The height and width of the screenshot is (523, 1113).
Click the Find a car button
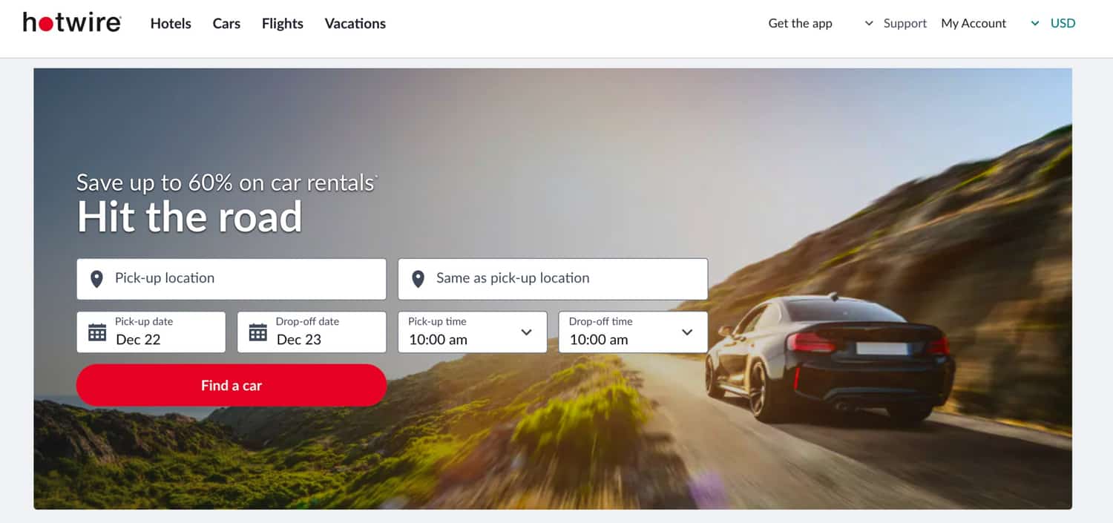pyautogui.click(x=232, y=385)
